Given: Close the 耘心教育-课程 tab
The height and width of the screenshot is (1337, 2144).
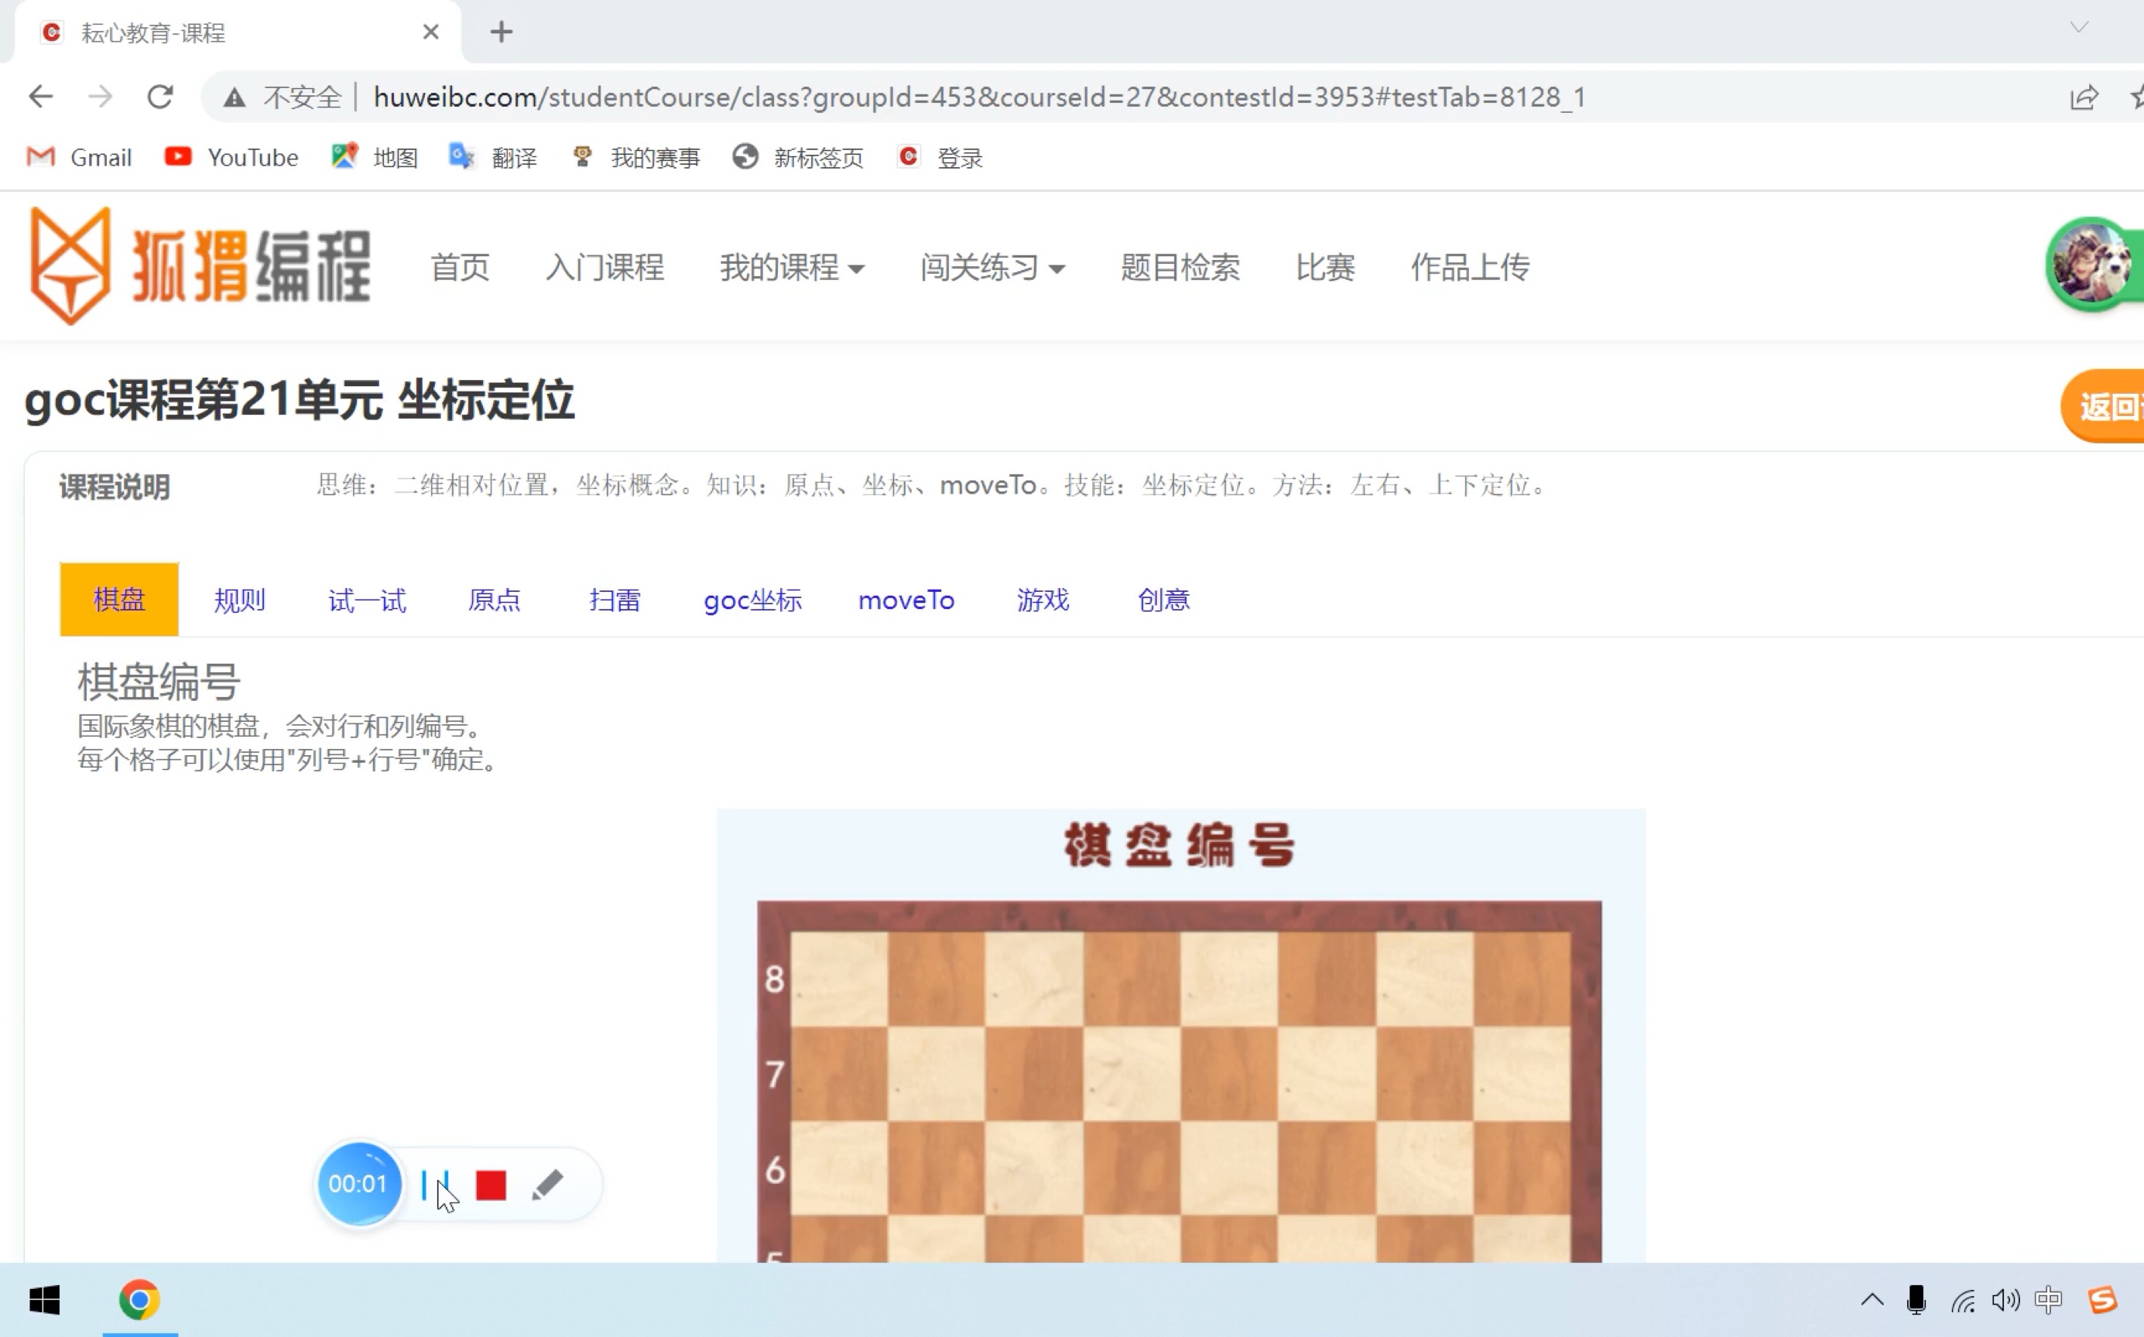Looking at the screenshot, I should (x=431, y=32).
